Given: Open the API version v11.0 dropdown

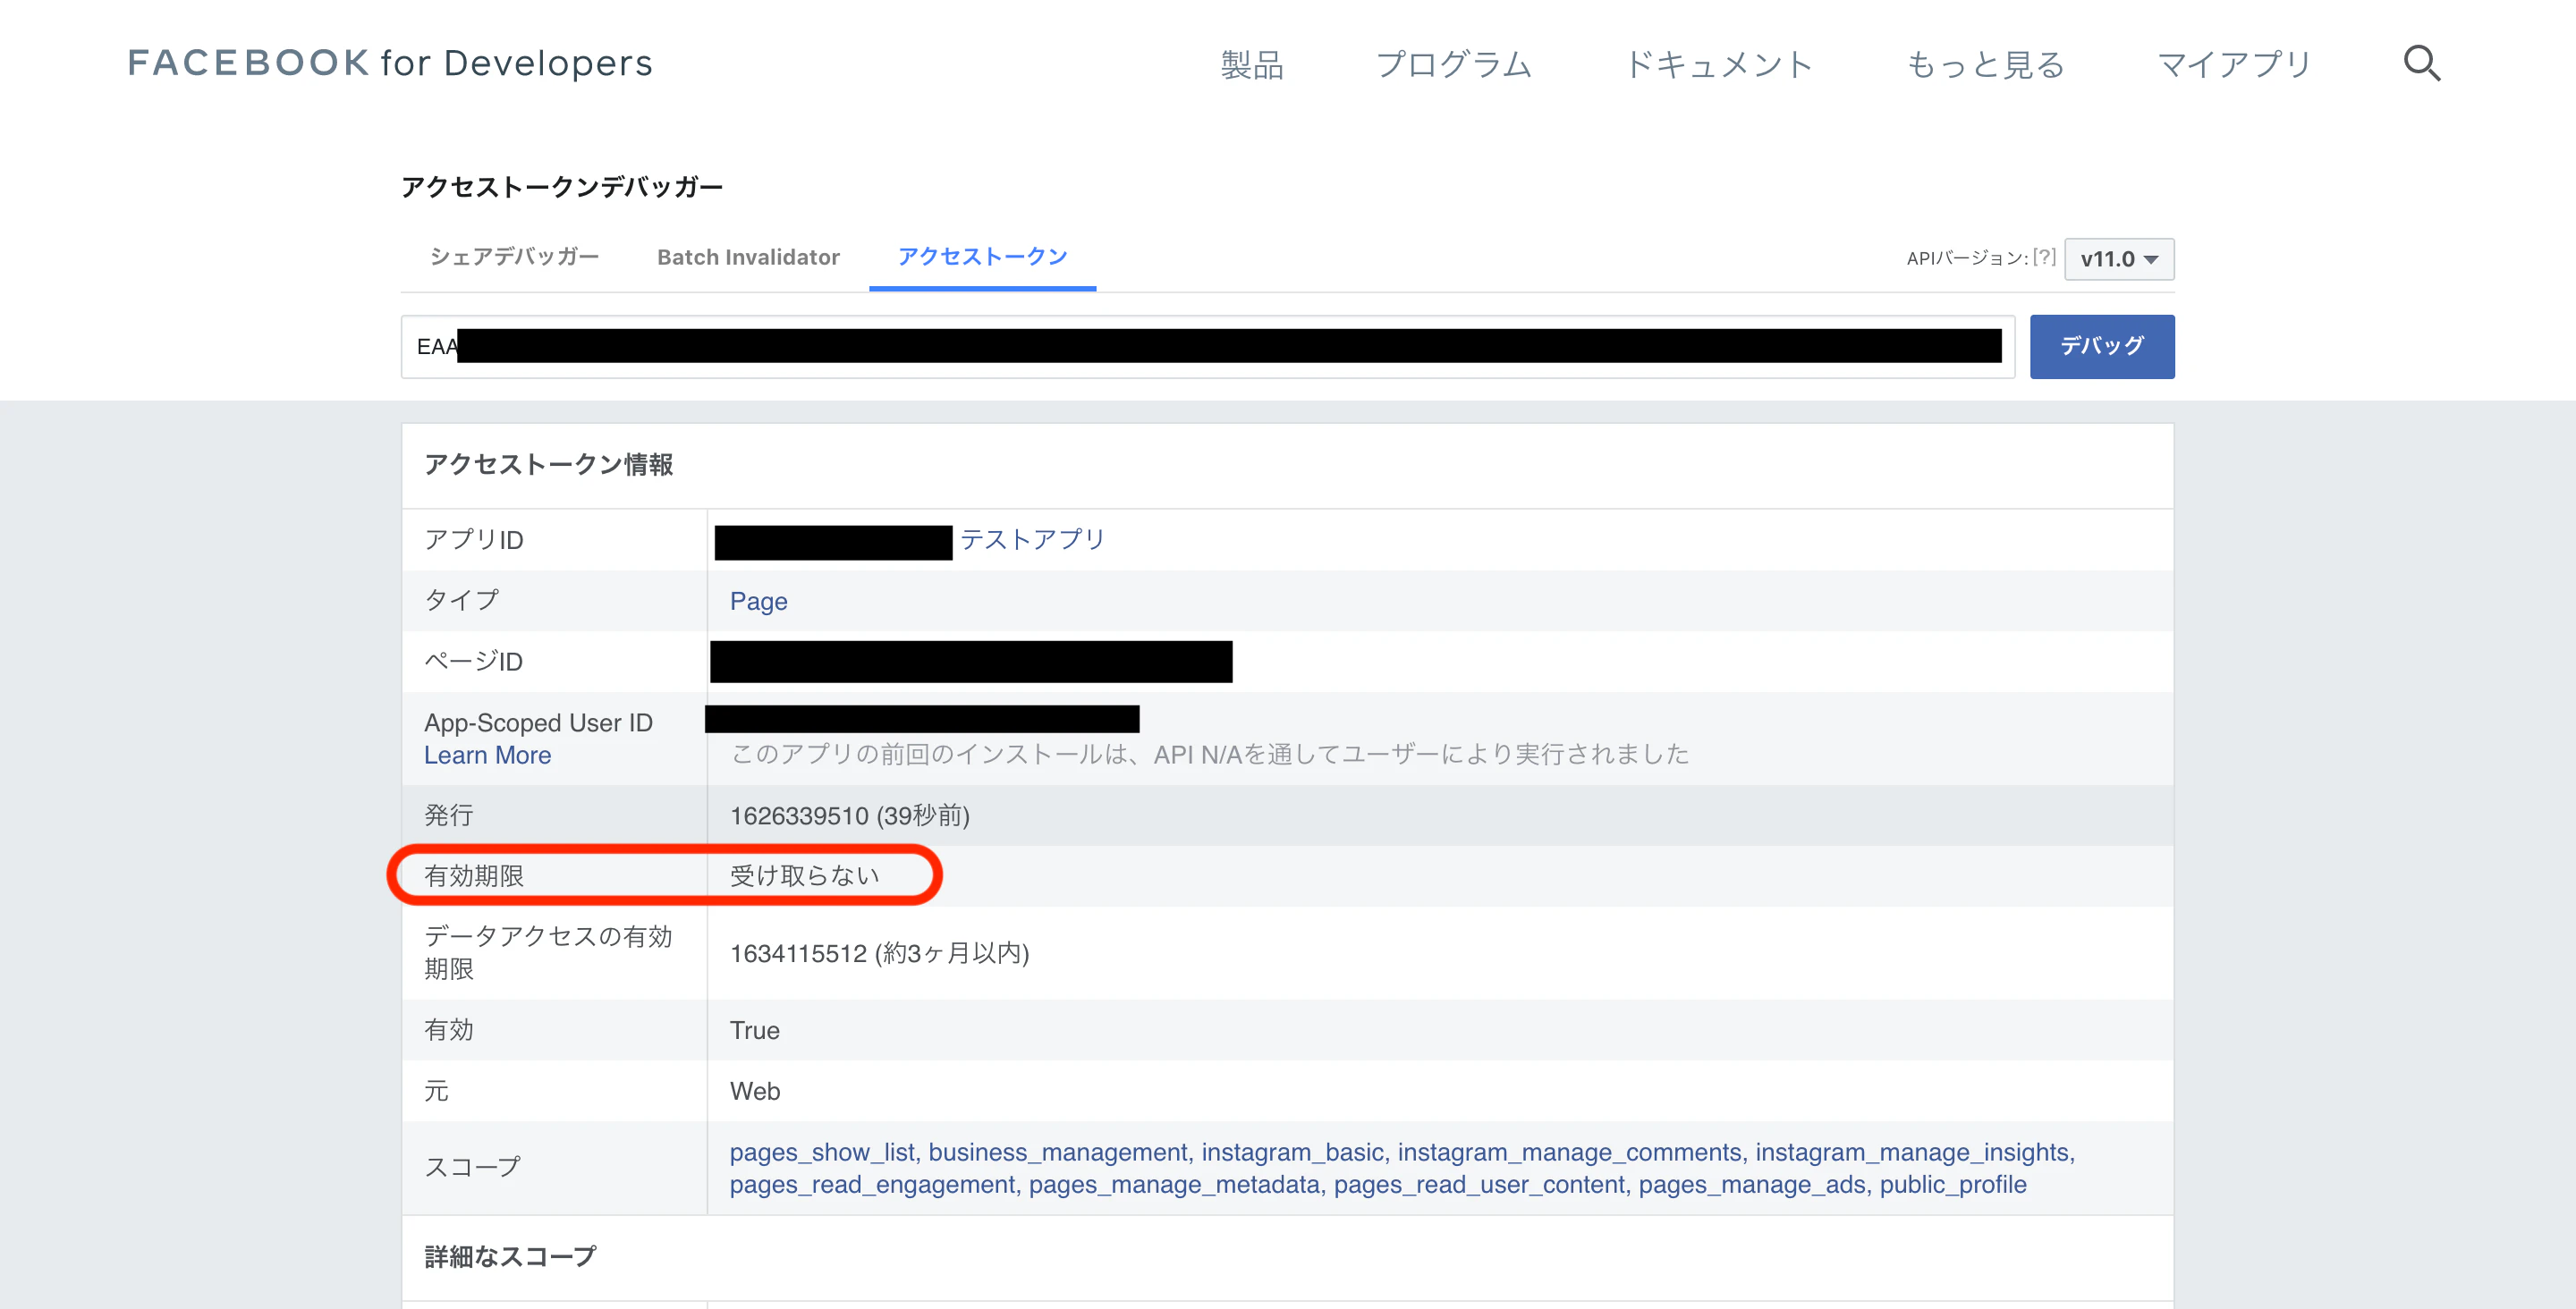Looking at the screenshot, I should click(x=2119, y=259).
